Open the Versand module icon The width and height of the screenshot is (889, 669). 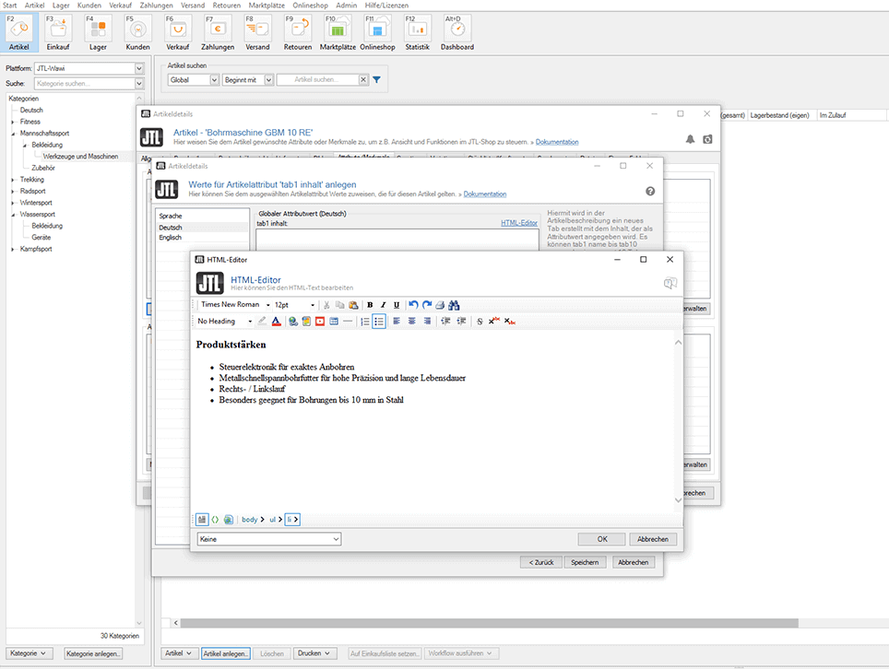pos(257,32)
